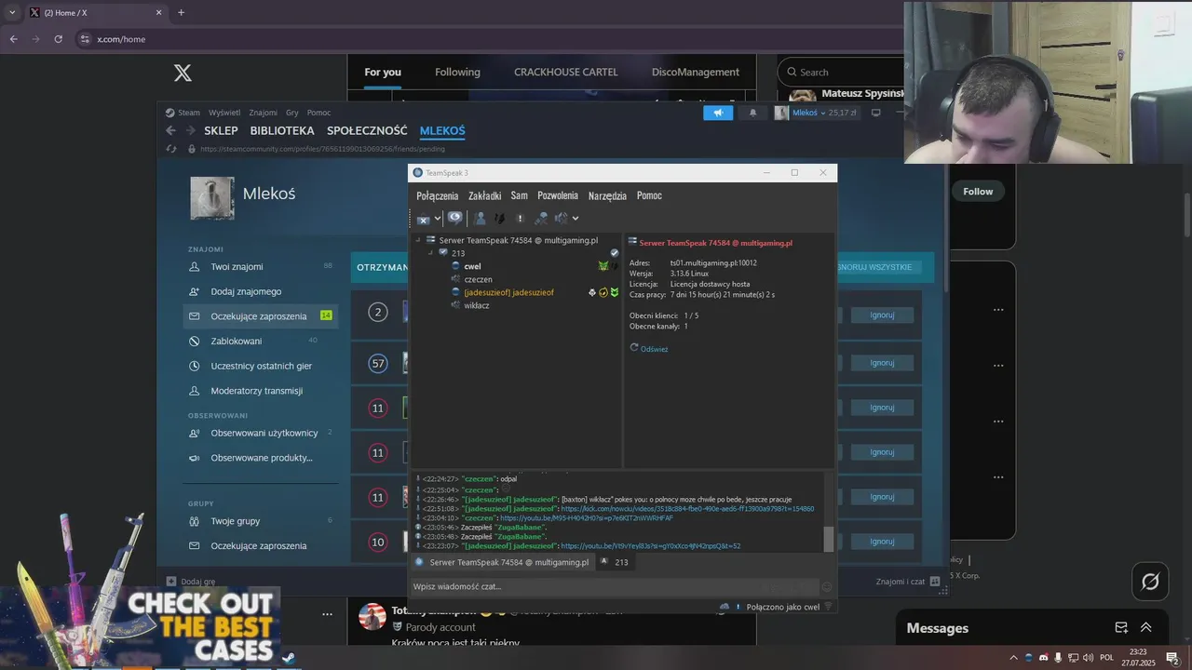This screenshot has height=670, width=1192.
Task: Open the youtu.be link sent by czeczen
Action: click(586, 518)
